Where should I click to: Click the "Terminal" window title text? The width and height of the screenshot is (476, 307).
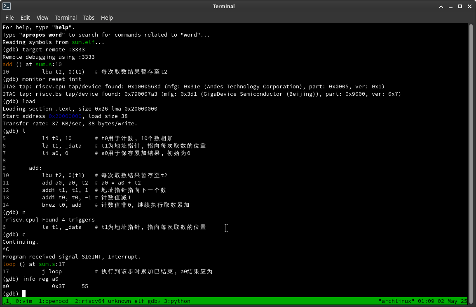[224, 6]
